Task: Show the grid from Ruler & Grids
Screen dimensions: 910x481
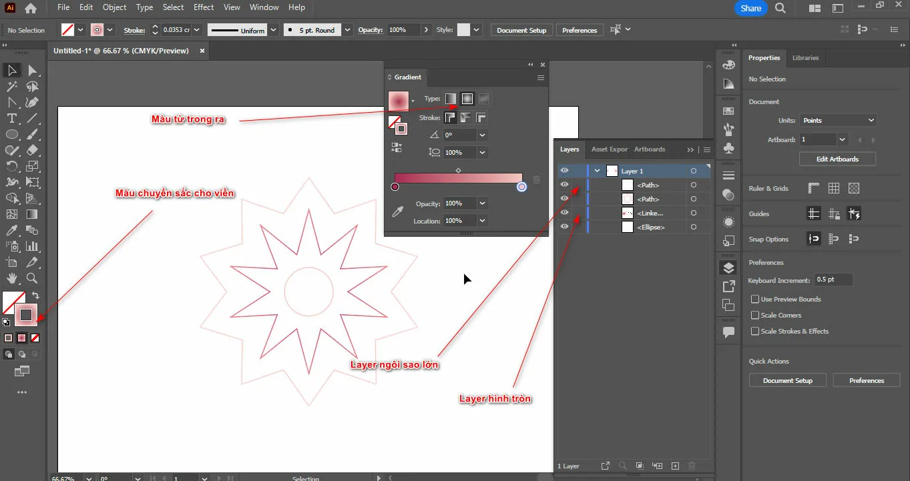Action: 833,189
